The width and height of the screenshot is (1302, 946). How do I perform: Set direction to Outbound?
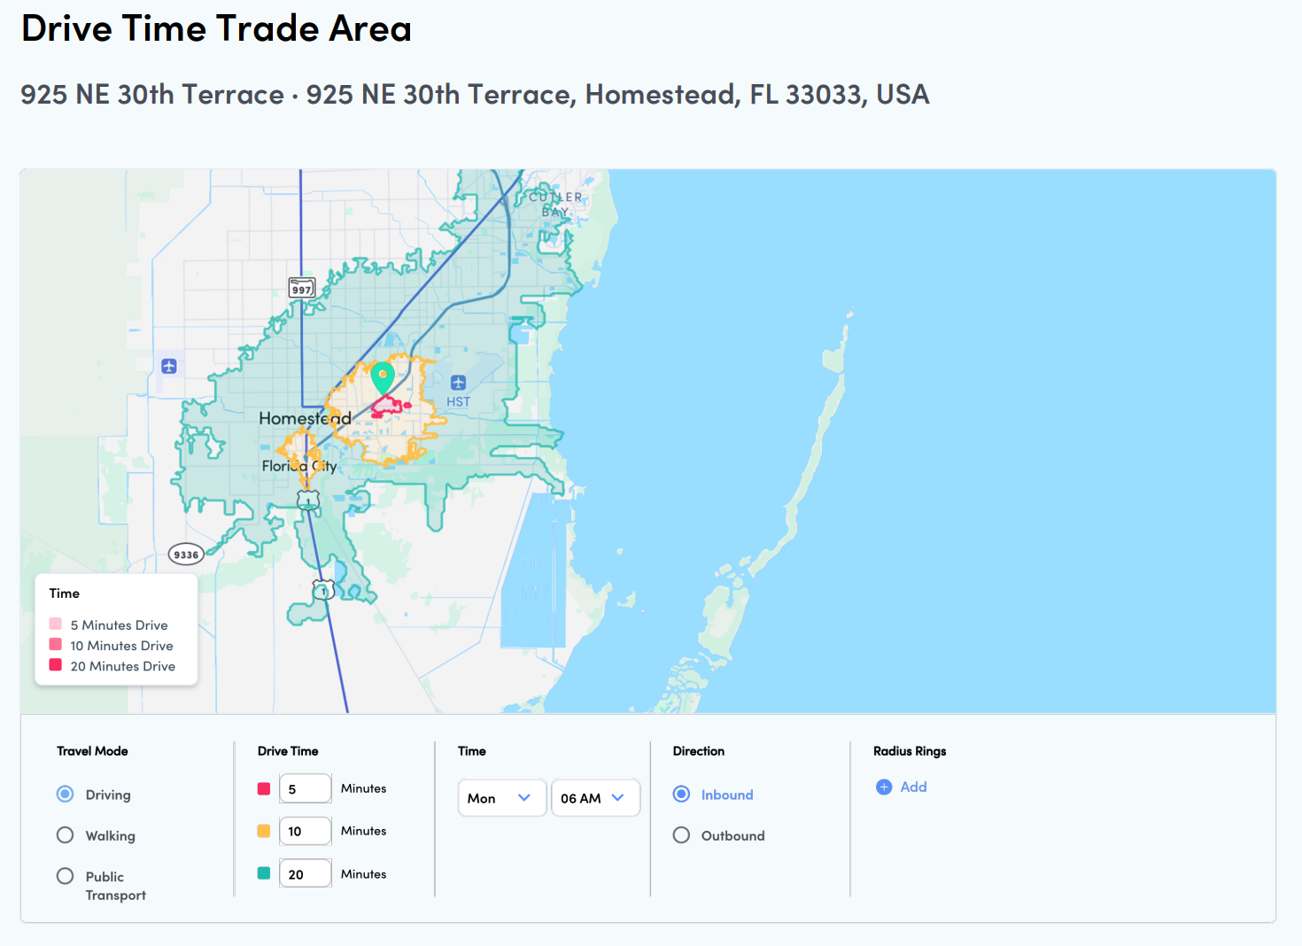click(x=681, y=835)
